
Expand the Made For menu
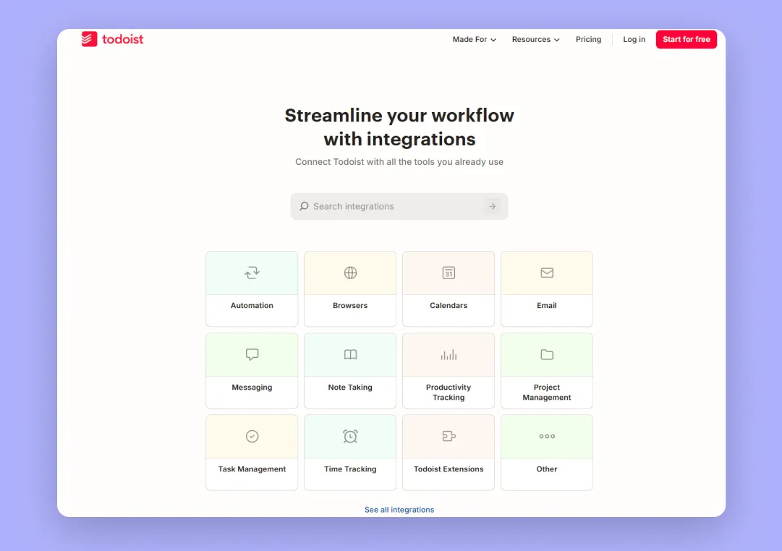click(x=474, y=39)
